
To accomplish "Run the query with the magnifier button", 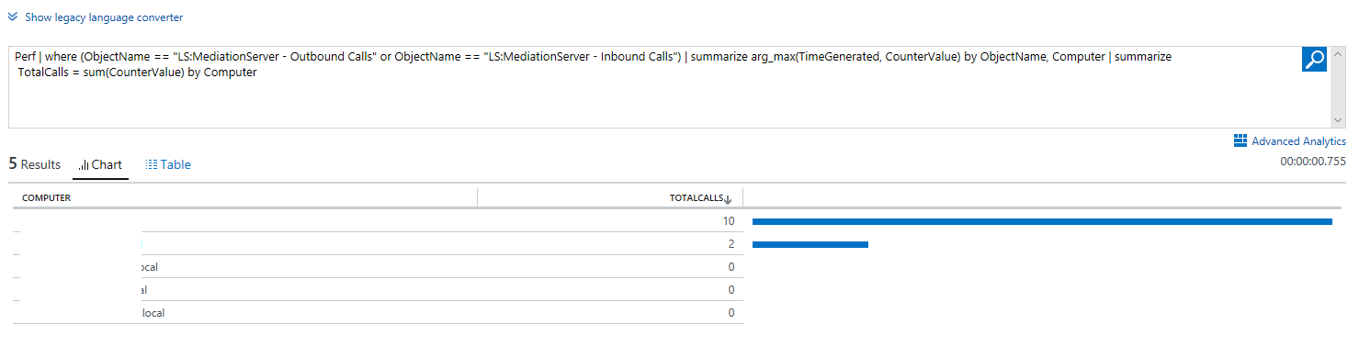I will tap(1315, 59).
